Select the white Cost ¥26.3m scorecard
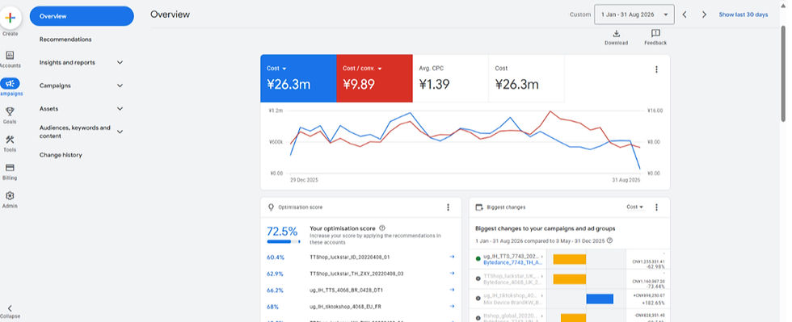 tap(526, 79)
